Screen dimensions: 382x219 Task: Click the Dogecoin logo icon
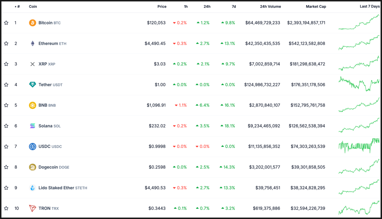(32, 167)
